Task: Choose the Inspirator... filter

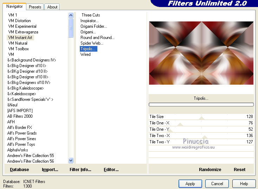Action: (90, 21)
